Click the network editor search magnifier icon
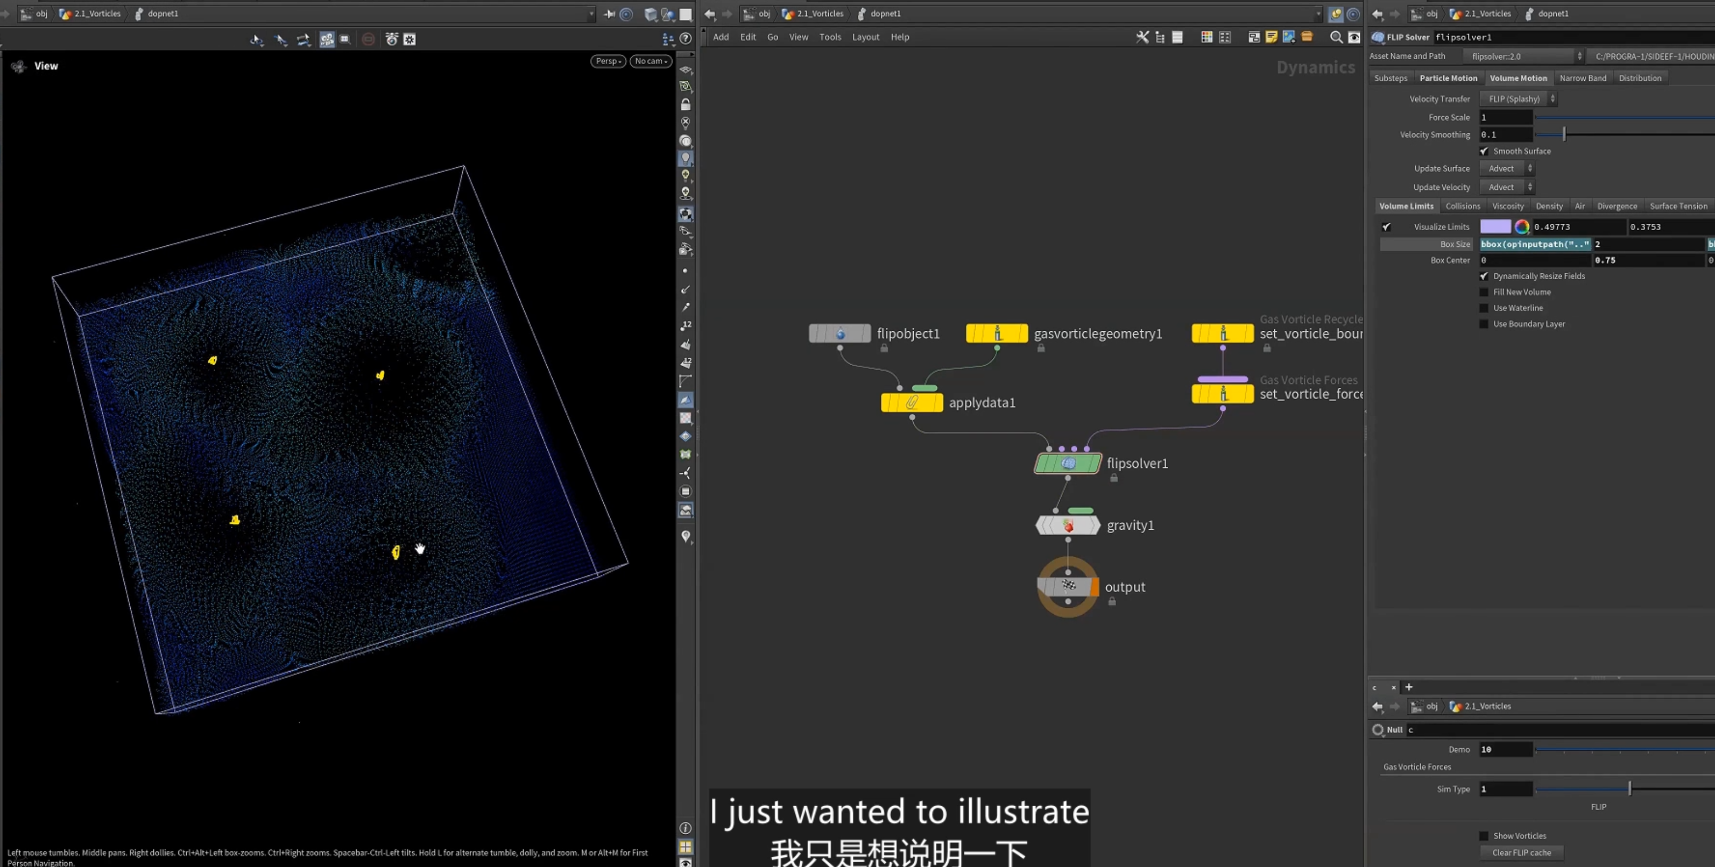The height and width of the screenshot is (867, 1715). click(1336, 37)
